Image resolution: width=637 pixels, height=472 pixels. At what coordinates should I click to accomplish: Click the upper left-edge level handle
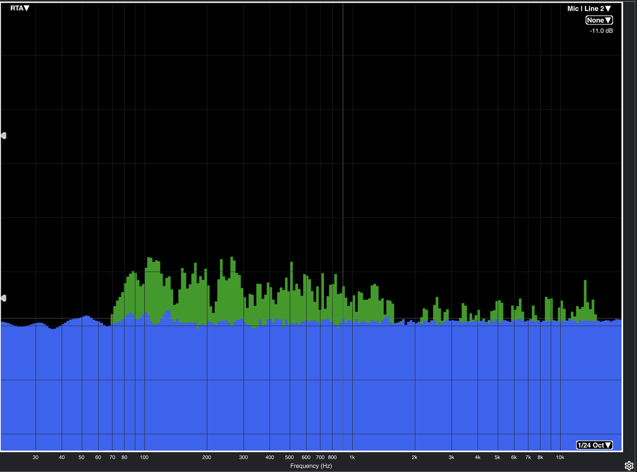click(x=3, y=136)
